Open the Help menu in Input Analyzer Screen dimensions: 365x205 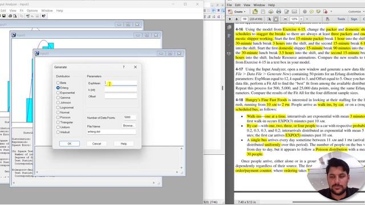(59, 11)
